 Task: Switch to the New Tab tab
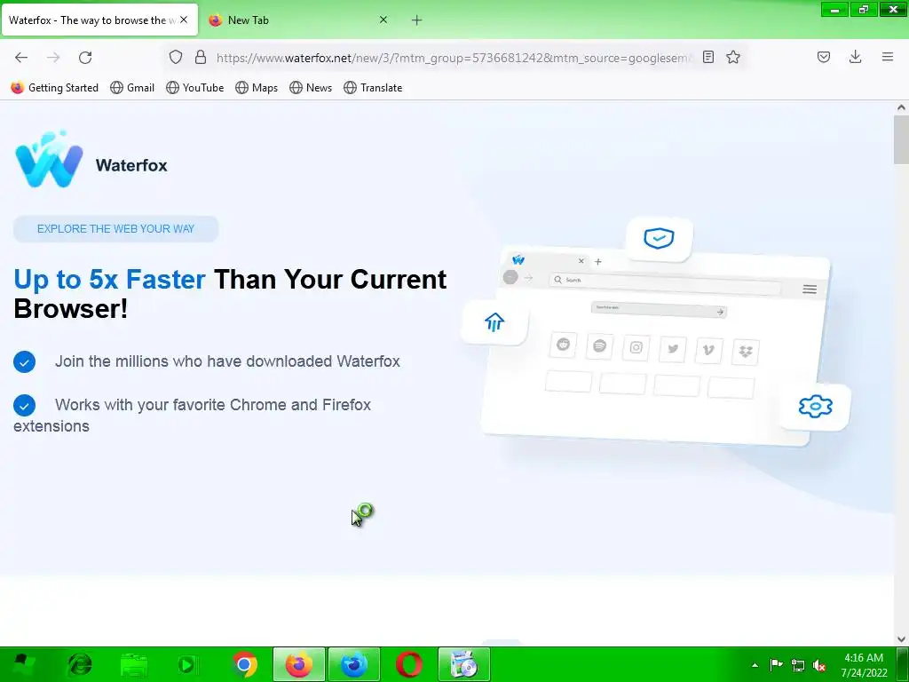pos(298,20)
